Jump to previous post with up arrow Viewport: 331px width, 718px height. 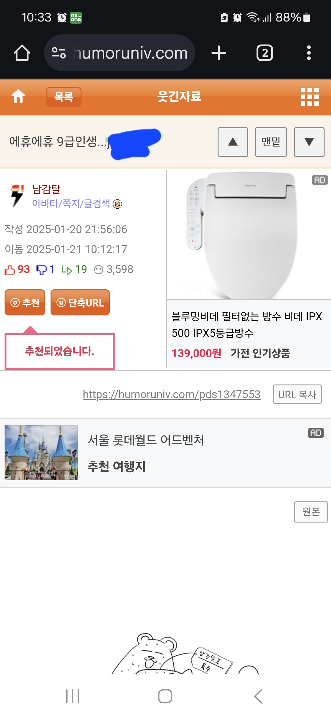coord(233,142)
